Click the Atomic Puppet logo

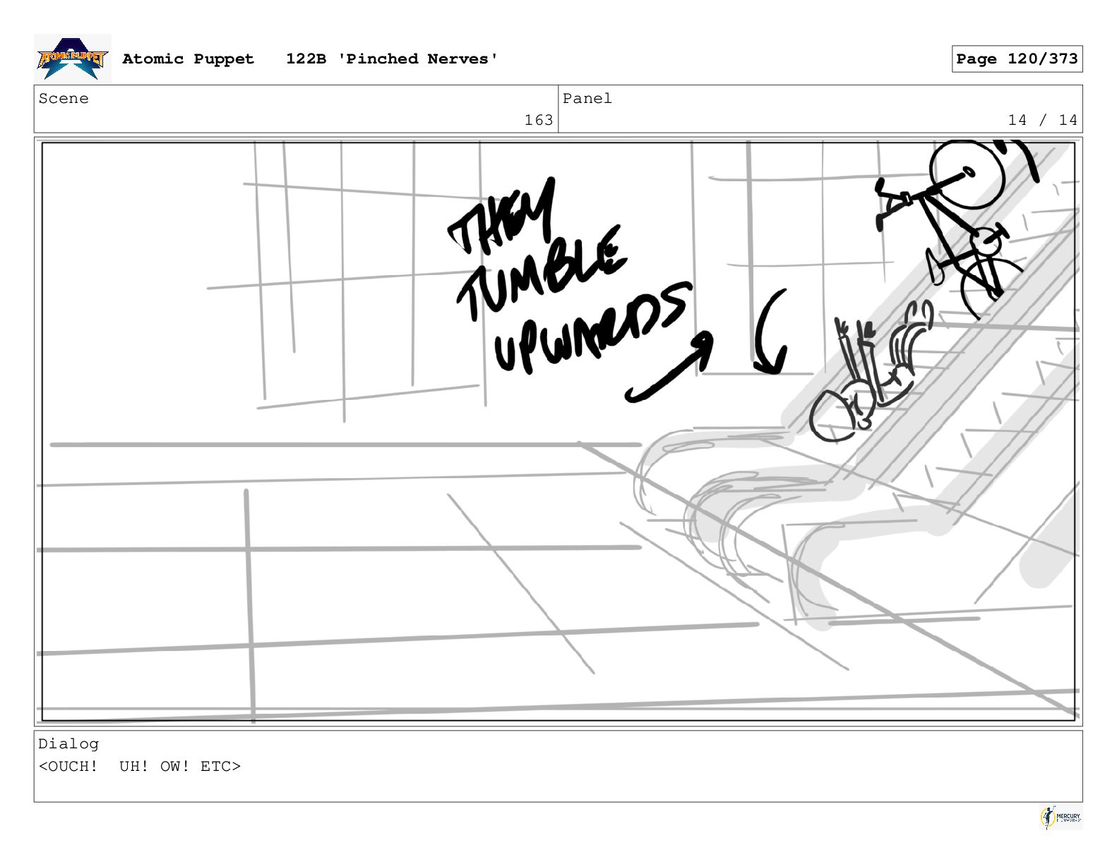coord(73,59)
